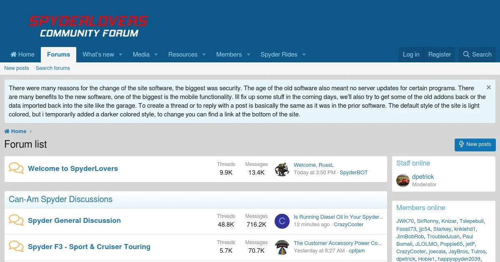Image resolution: width=500 pixels, height=262 pixels.
Task: Click the Log in link
Action: click(x=411, y=54)
